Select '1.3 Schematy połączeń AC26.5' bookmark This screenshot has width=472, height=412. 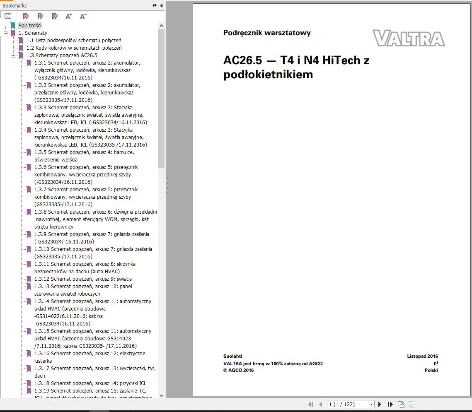point(62,55)
